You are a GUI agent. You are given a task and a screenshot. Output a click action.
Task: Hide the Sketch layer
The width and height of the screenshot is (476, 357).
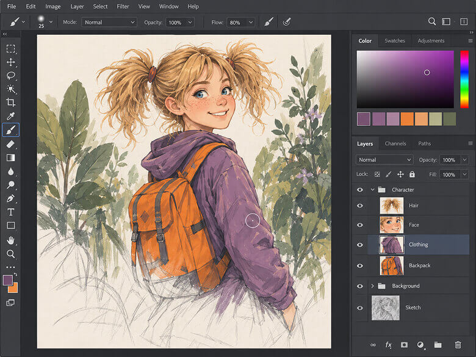click(360, 308)
